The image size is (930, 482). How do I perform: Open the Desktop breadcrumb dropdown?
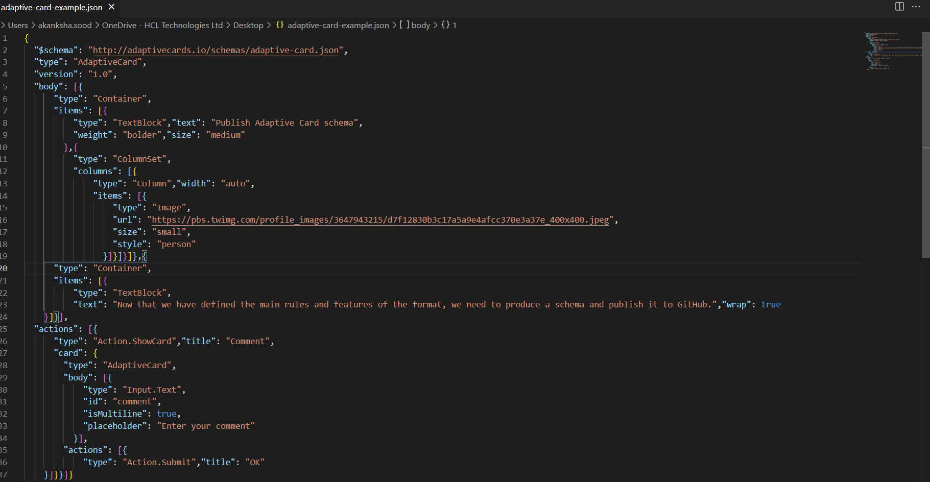coord(248,25)
